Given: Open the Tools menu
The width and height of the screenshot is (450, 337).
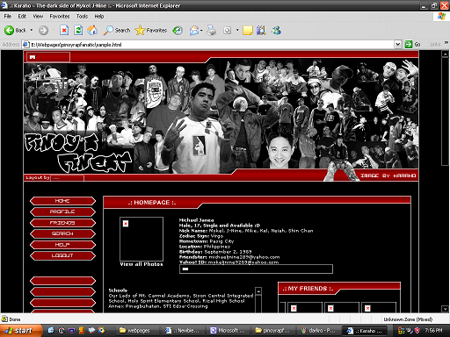Looking at the screenshot, I should 82,17.
